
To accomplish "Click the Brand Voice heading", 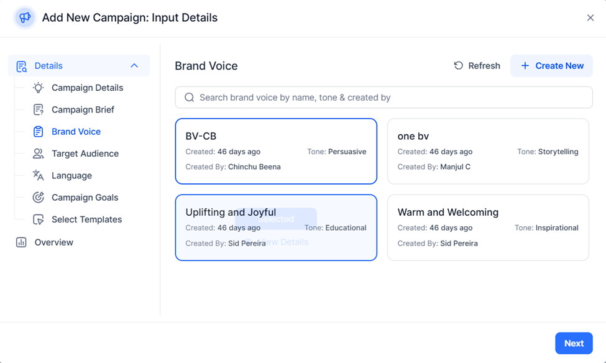I will click(206, 66).
